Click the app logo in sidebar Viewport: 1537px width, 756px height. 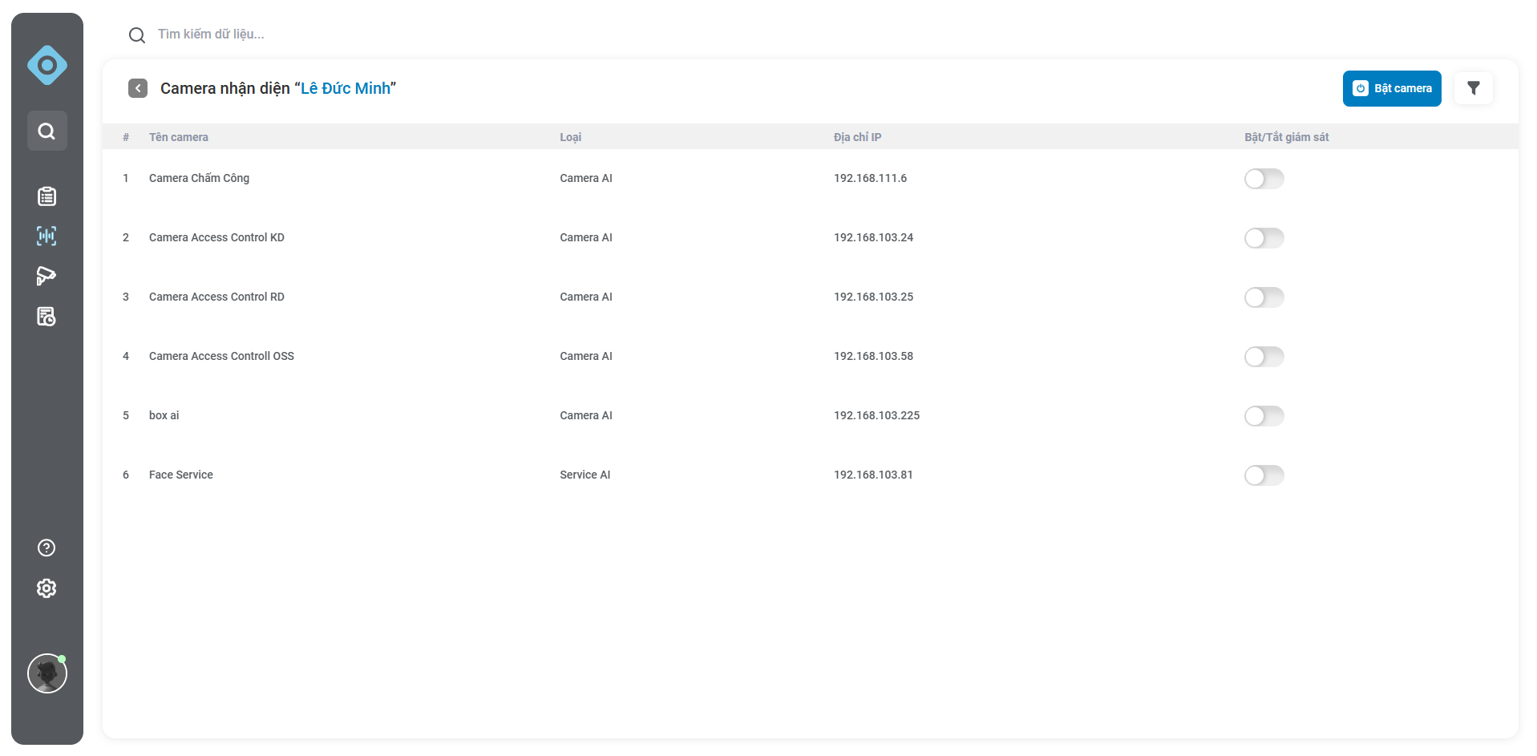pyautogui.click(x=47, y=65)
